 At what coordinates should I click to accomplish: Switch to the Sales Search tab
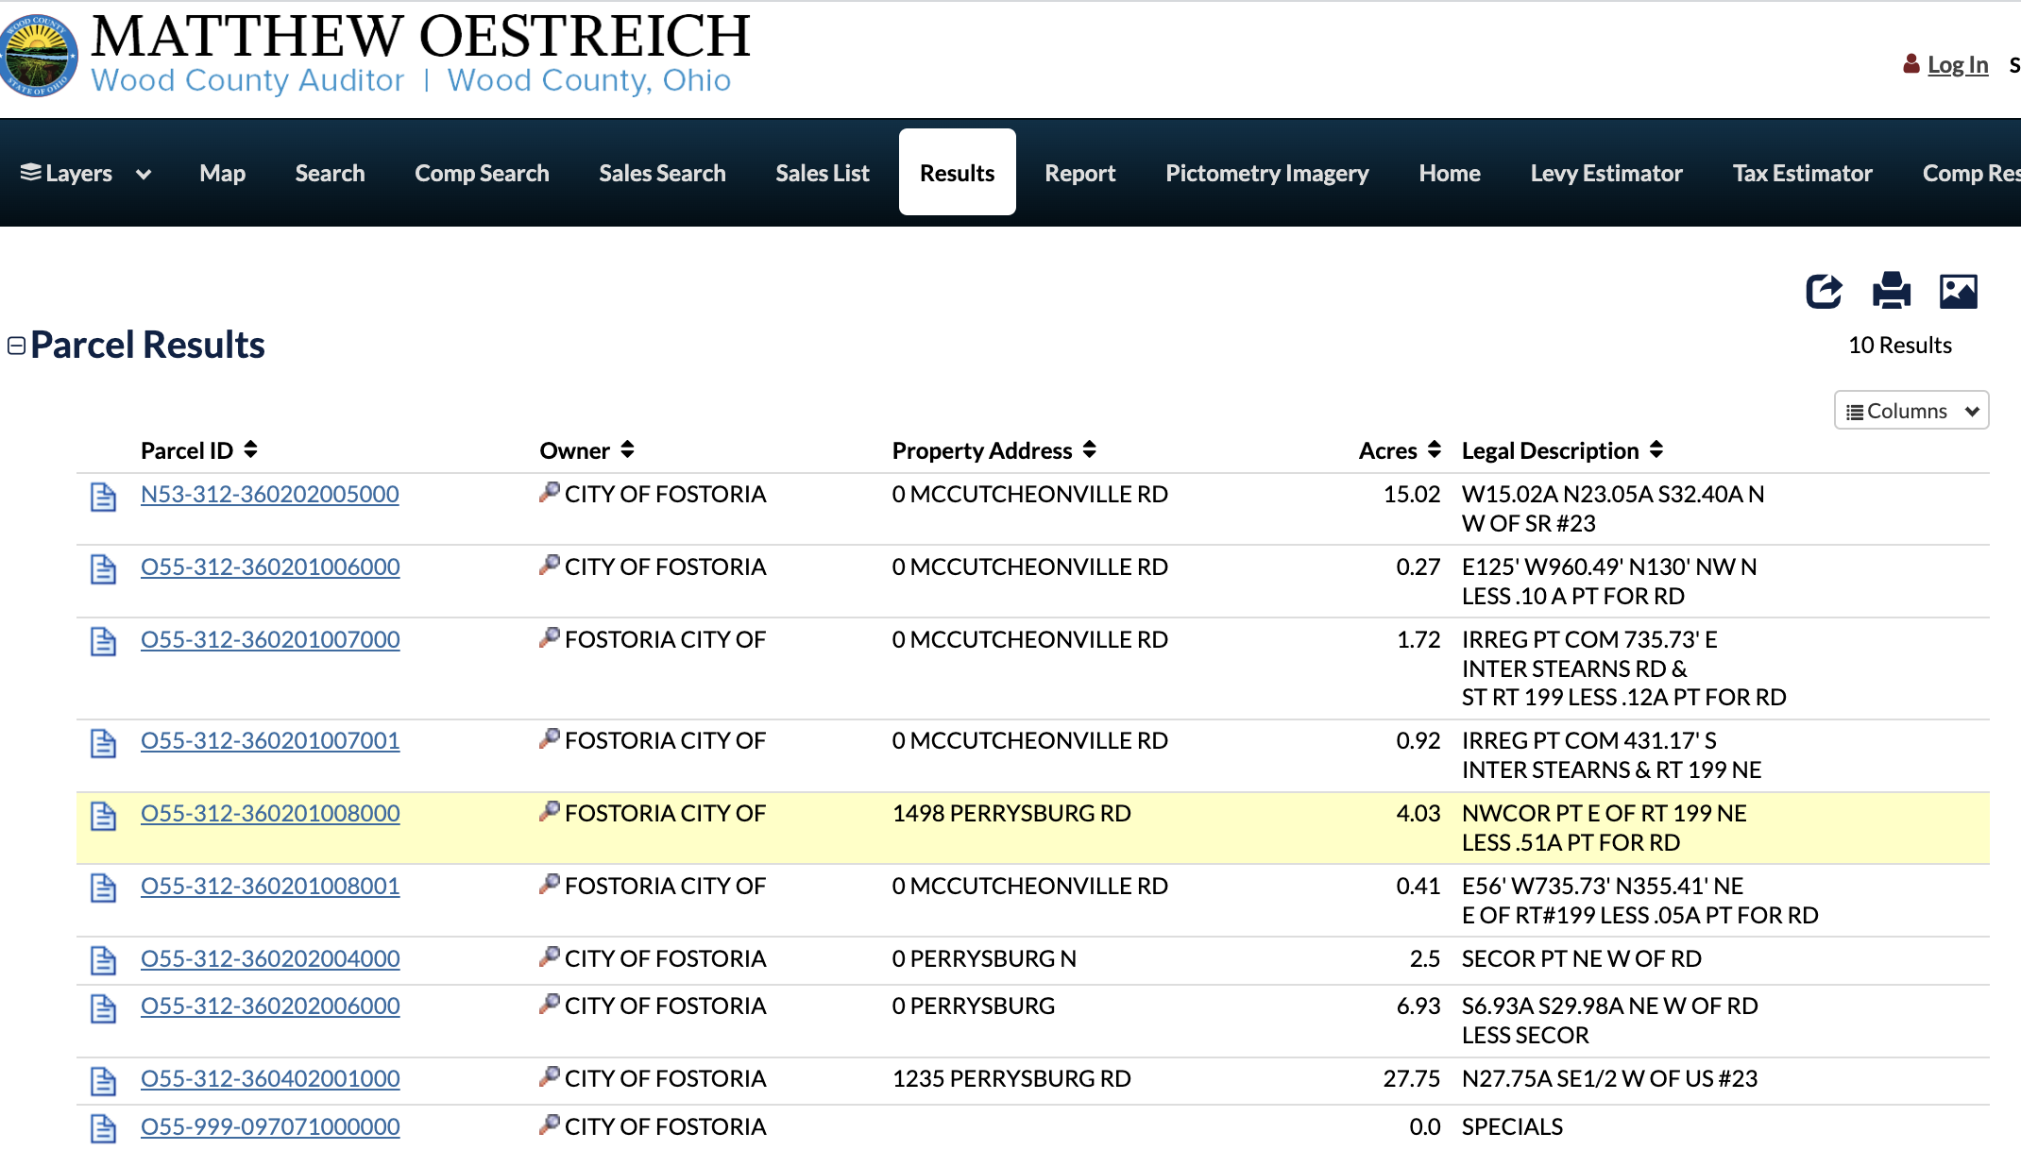pos(662,173)
